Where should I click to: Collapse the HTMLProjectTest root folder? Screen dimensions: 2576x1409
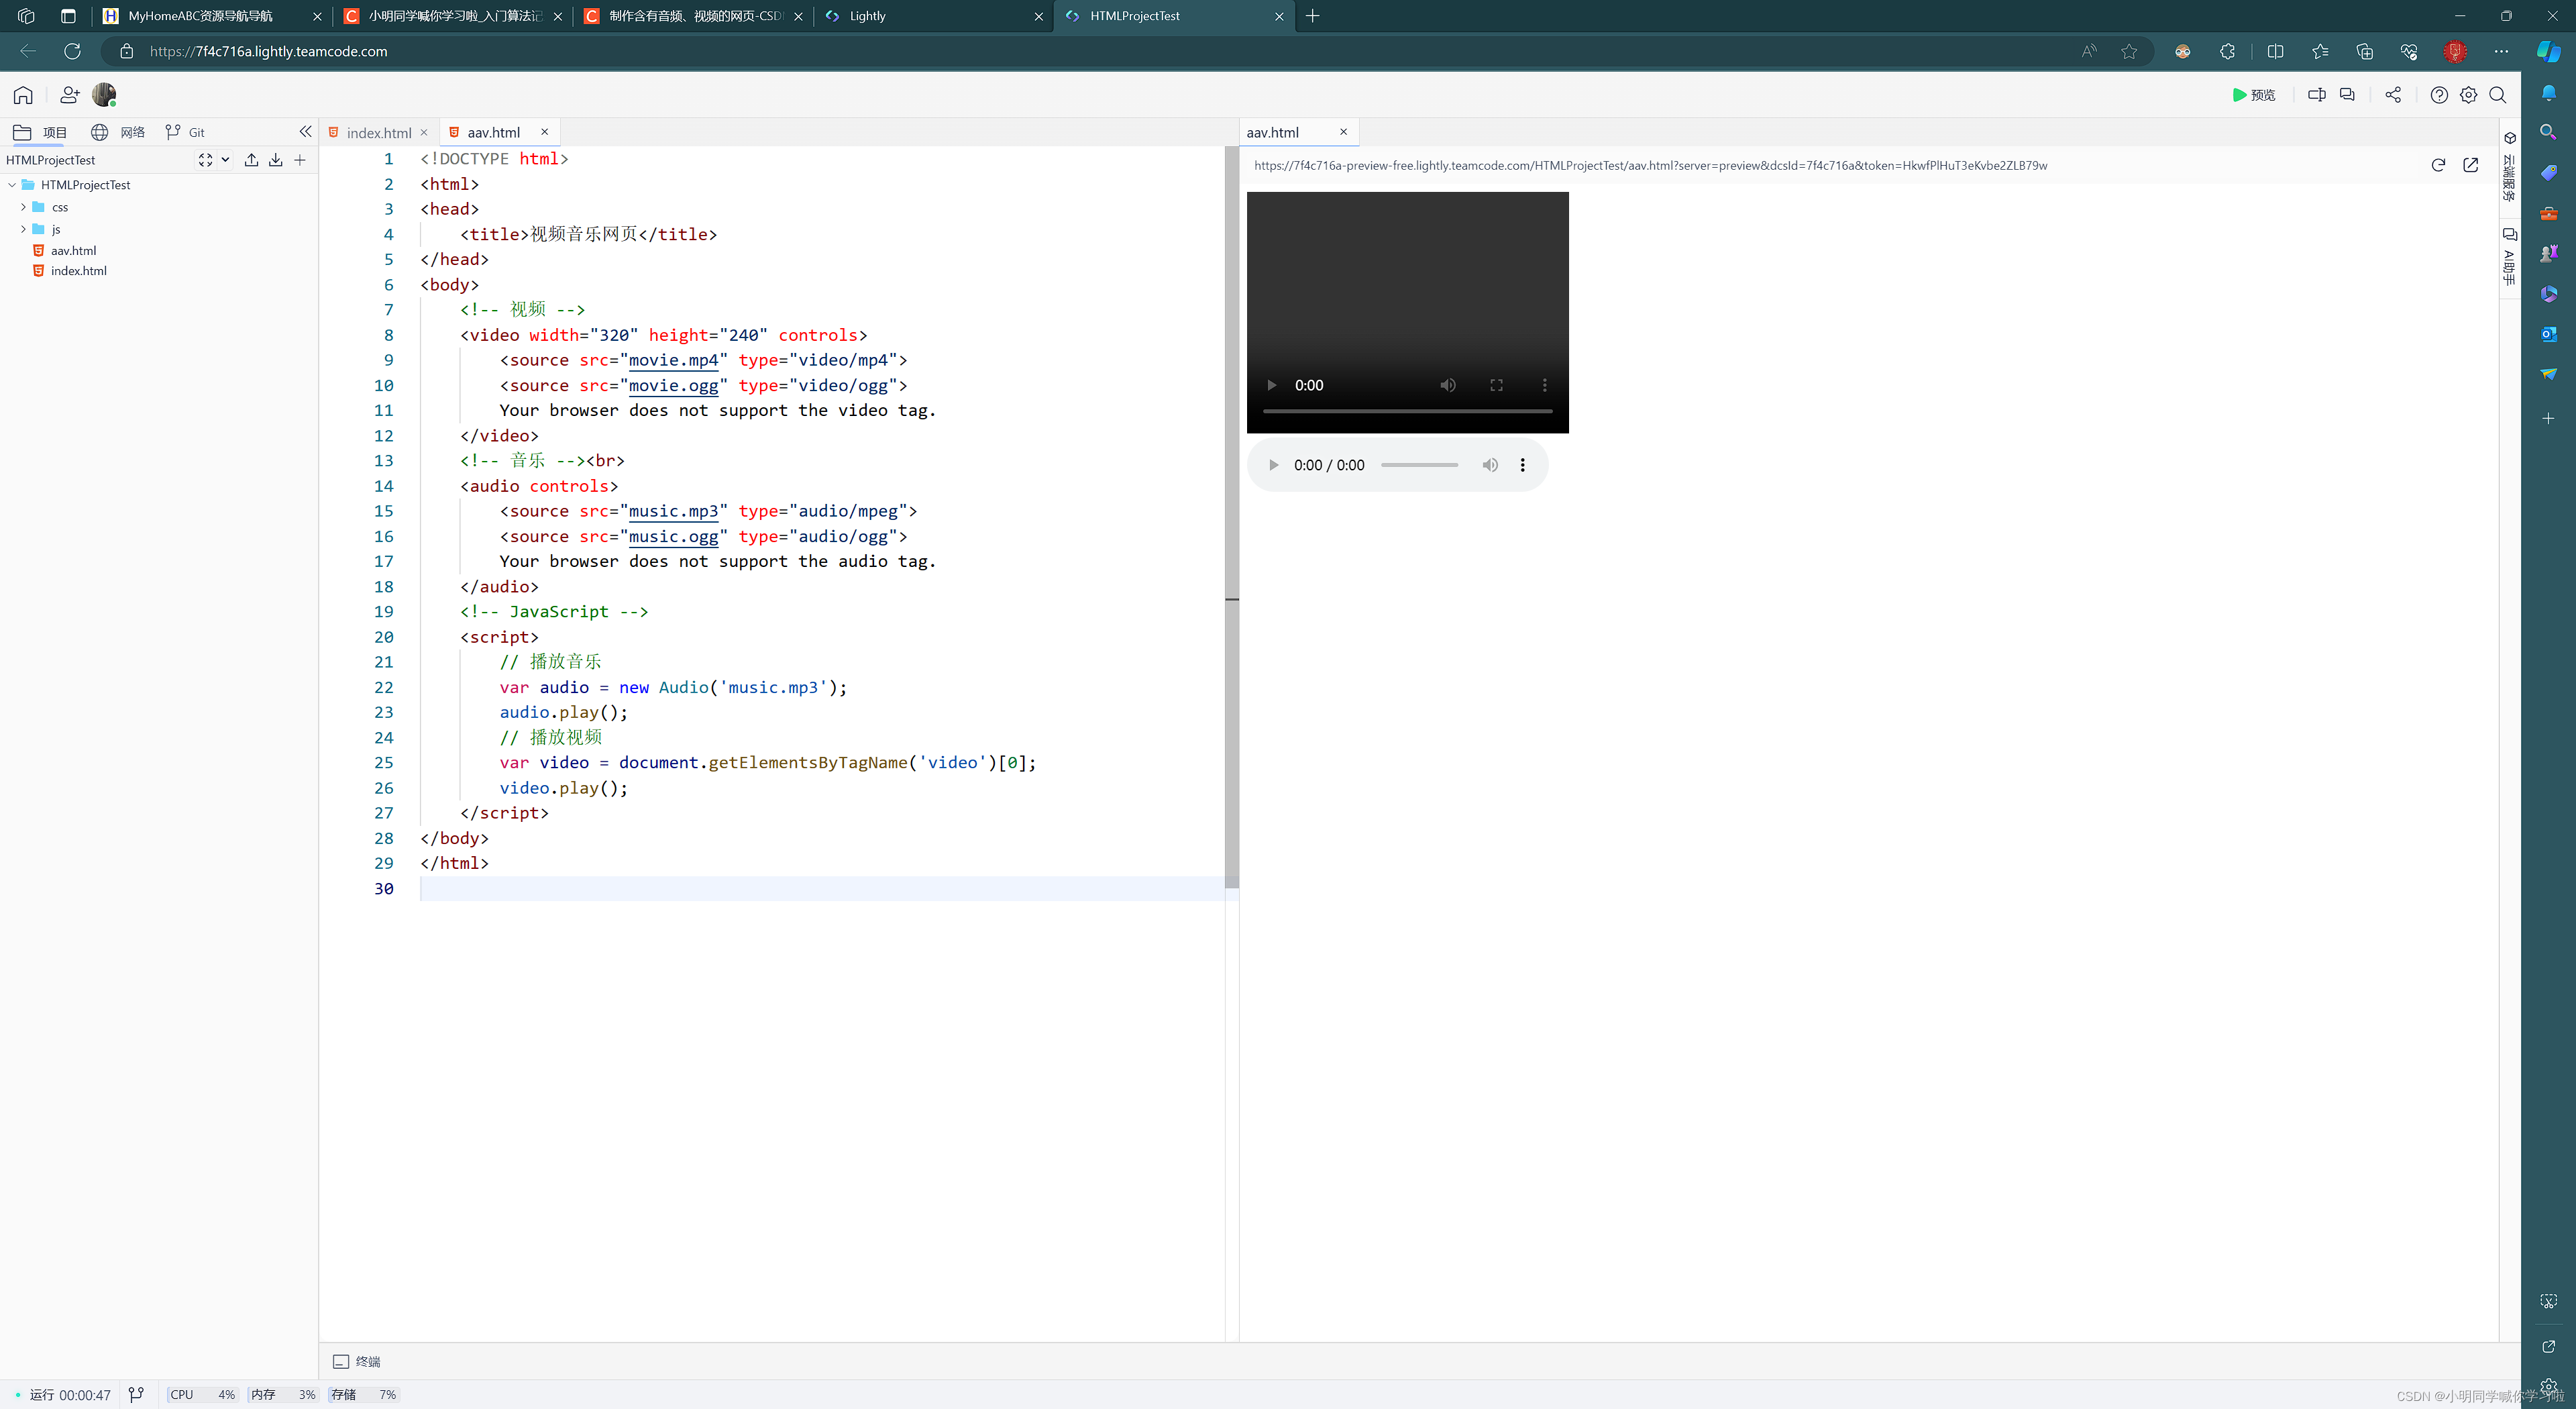click(x=12, y=185)
